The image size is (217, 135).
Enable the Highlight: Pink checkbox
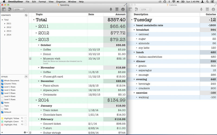click(25, 125)
